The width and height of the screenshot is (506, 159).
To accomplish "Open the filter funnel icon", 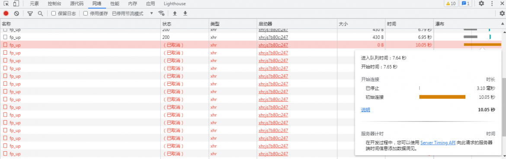I will point(30,13).
